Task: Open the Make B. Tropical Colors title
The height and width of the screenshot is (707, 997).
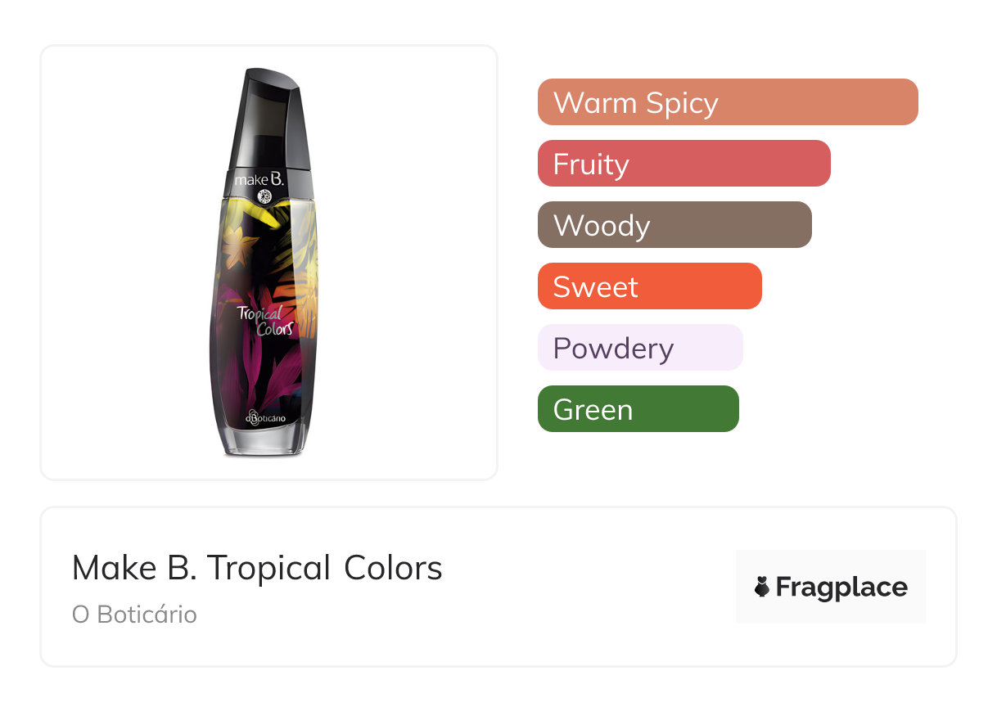Action: pyautogui.click(x=257, y=568)
